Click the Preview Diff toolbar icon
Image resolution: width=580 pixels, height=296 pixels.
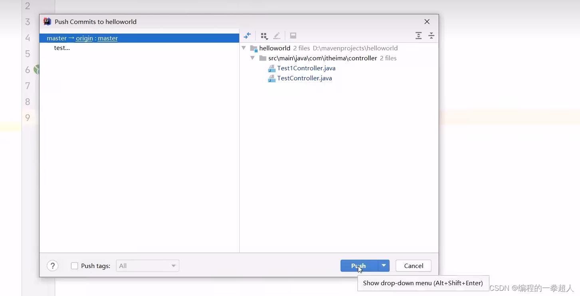click(293, 36)
